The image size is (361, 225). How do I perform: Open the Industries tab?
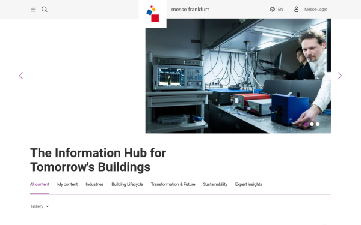tap(94, 184)
